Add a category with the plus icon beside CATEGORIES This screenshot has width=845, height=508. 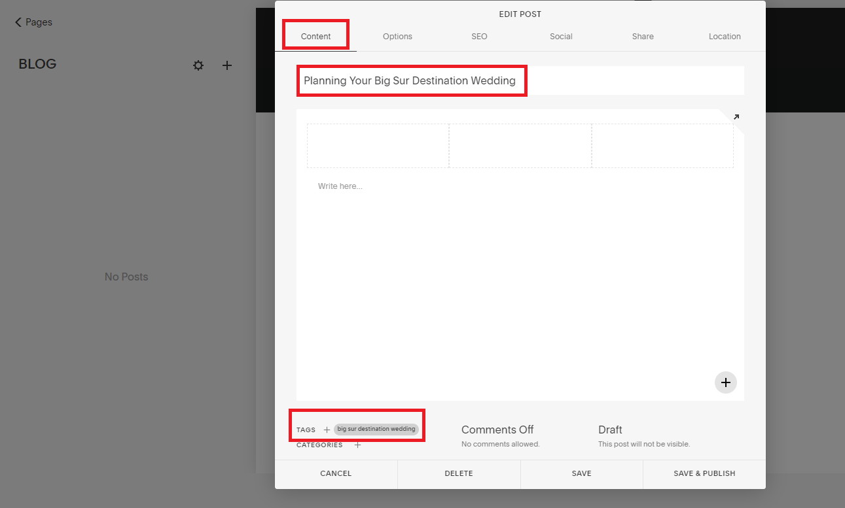coord(357,445)
